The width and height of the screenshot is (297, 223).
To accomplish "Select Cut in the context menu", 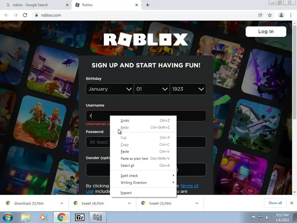I will tap(143, 138).
